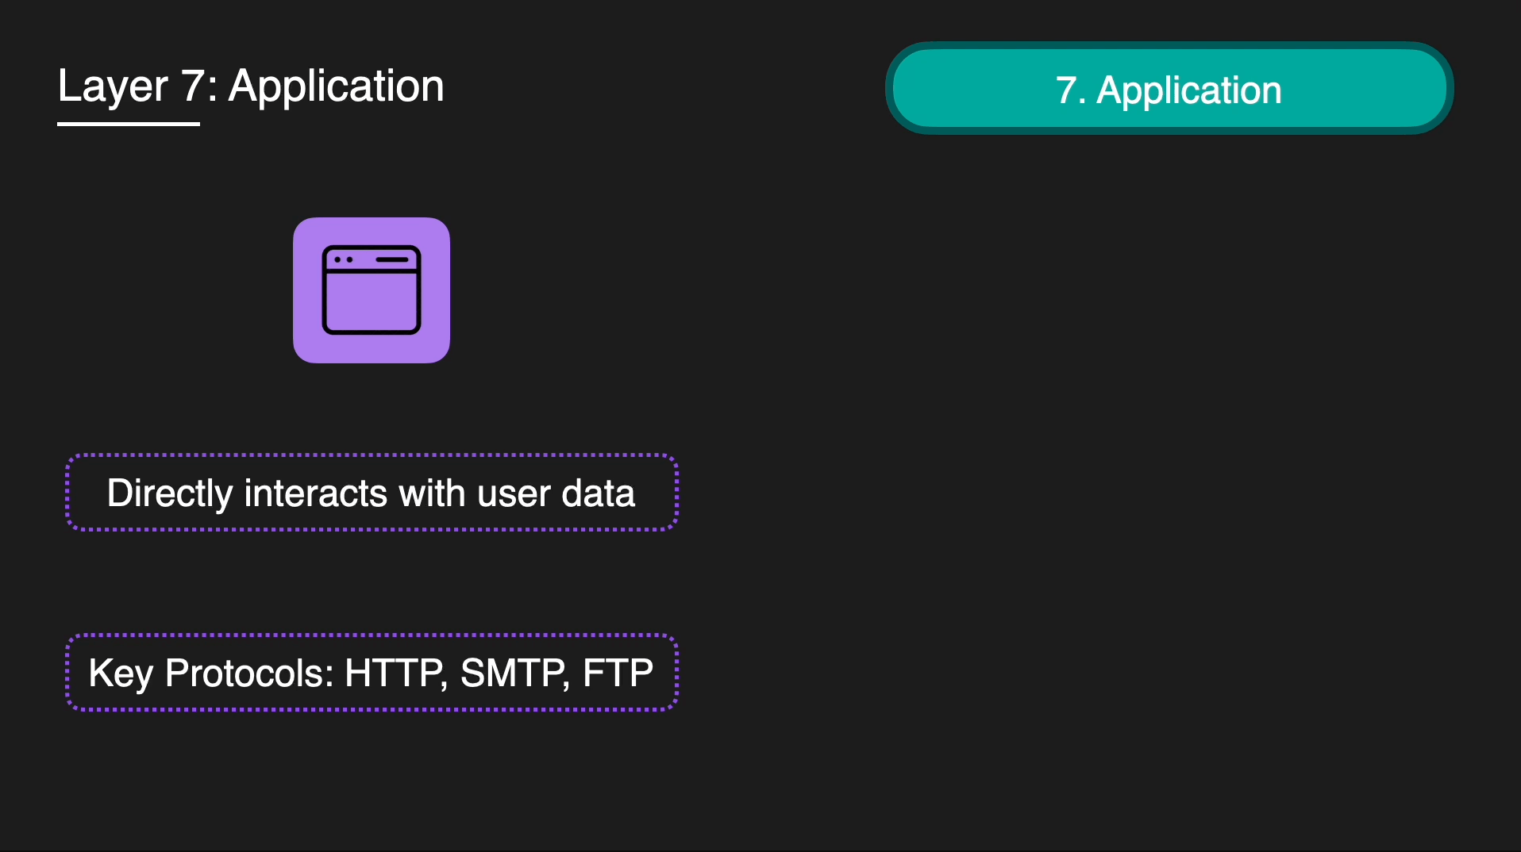Click the purple browser window icon

(x=371, y=290)
